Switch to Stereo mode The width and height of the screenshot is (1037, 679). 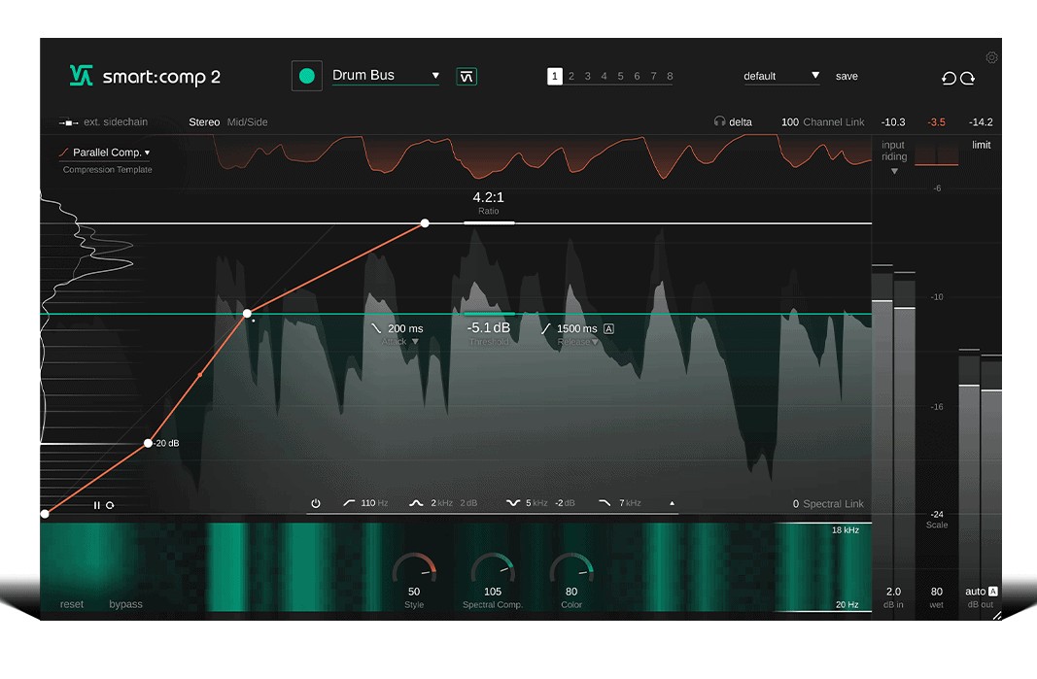tap(204, 122)
